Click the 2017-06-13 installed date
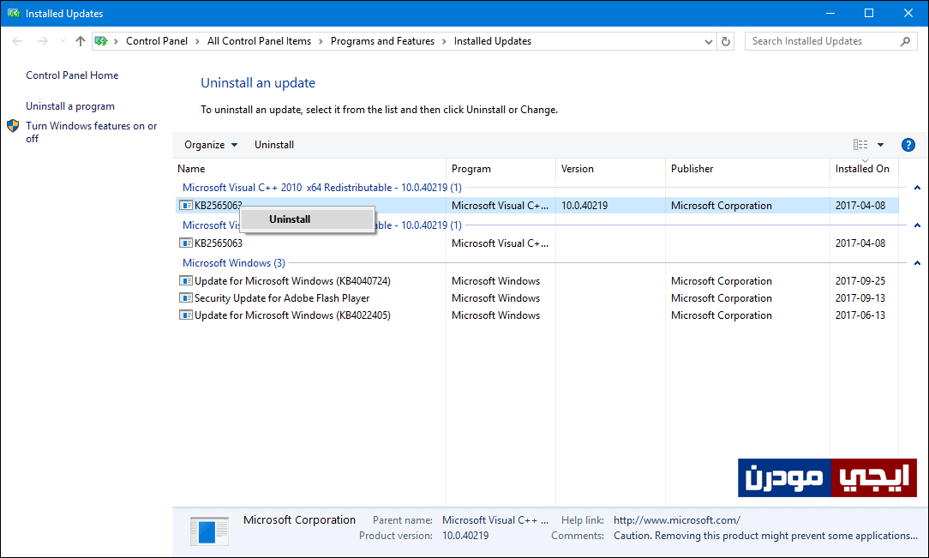Screen dimensions: 929x558 pyautogui.click(x=860, y=315)
